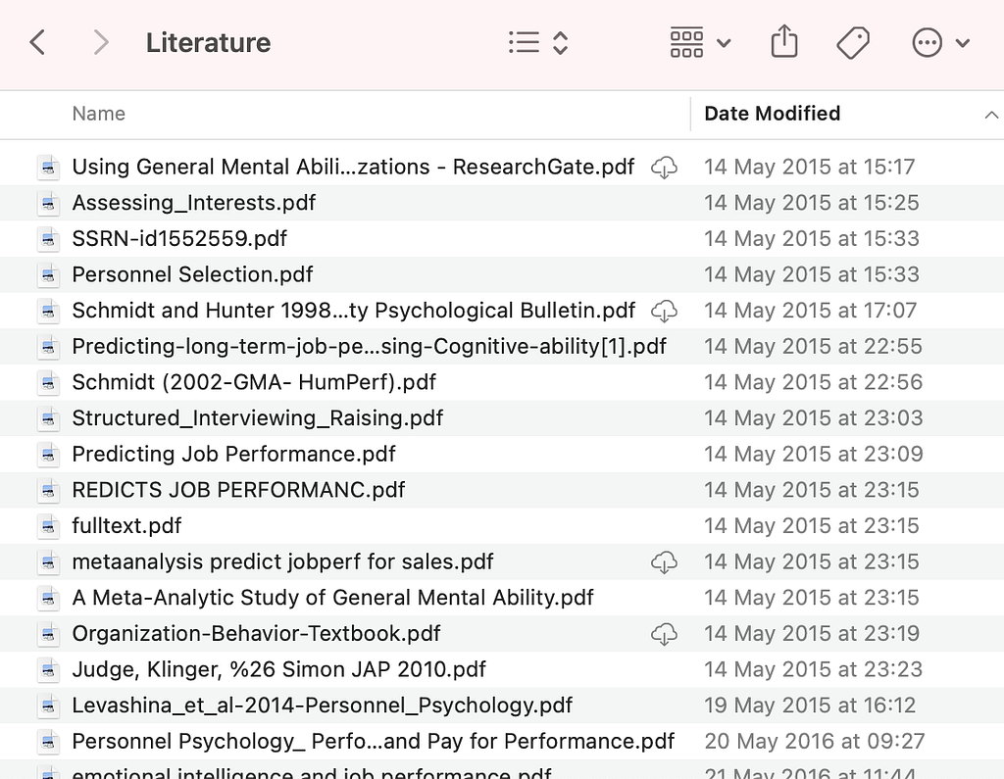Select file name Schmidt and Hunter 1998...ty Psychological Bulletin.pdf
The image size is (1004, 779).
(353, 311)
